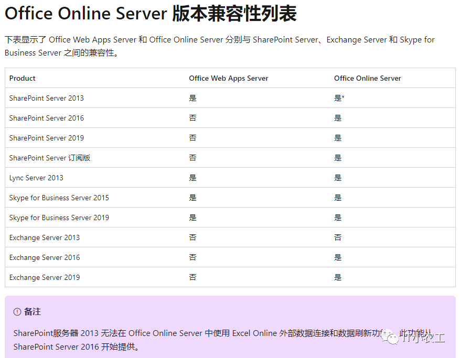Click the SharePoint Server 订阅版 entry
The height and width of the screenshot is (358, 460).
[49, 158]
